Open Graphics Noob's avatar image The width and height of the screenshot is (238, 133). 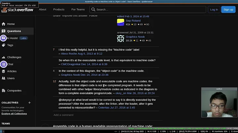tap(121, 39)
